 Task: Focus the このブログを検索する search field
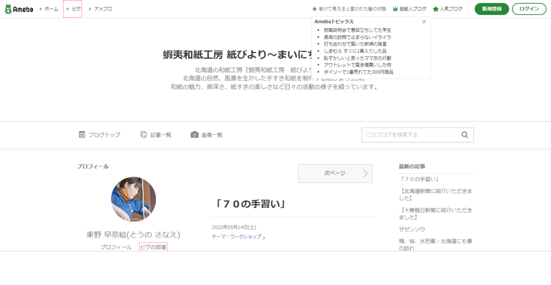coord(410,135)
